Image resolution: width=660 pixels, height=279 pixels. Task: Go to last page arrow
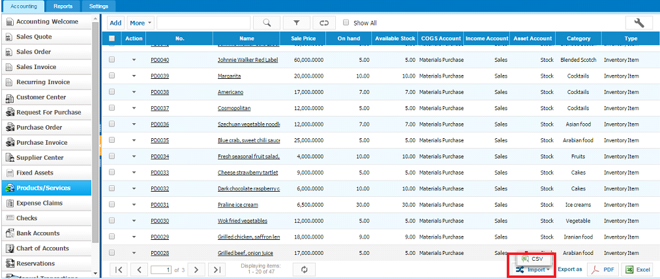(217, 269)
